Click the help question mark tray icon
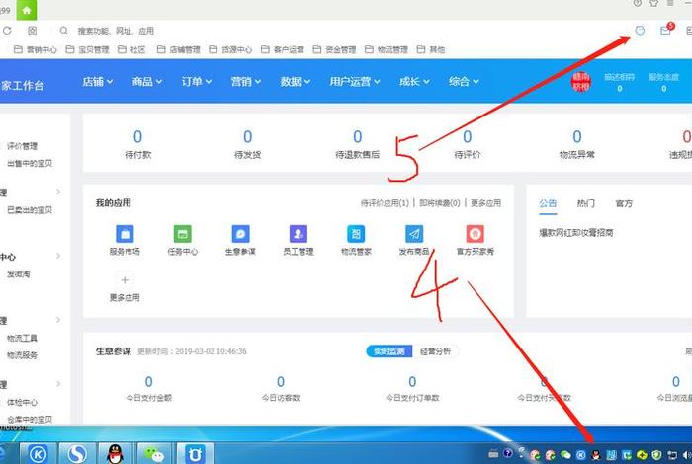 (x=508, y=453)
